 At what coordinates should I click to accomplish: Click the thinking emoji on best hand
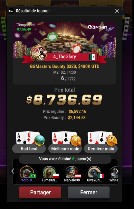point(76,141)
